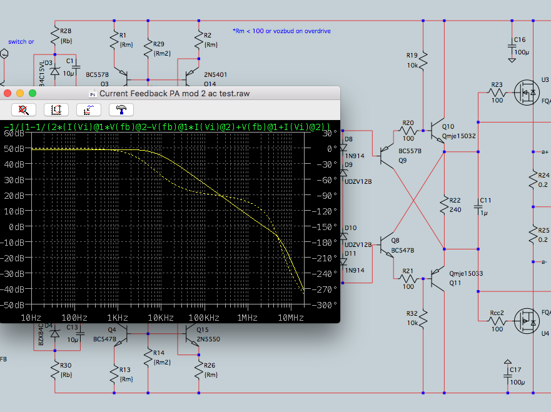Select the R14 {Rm2} resistor symbol
Viewport: 551px width, 412px height.
[x=148, y=358]
